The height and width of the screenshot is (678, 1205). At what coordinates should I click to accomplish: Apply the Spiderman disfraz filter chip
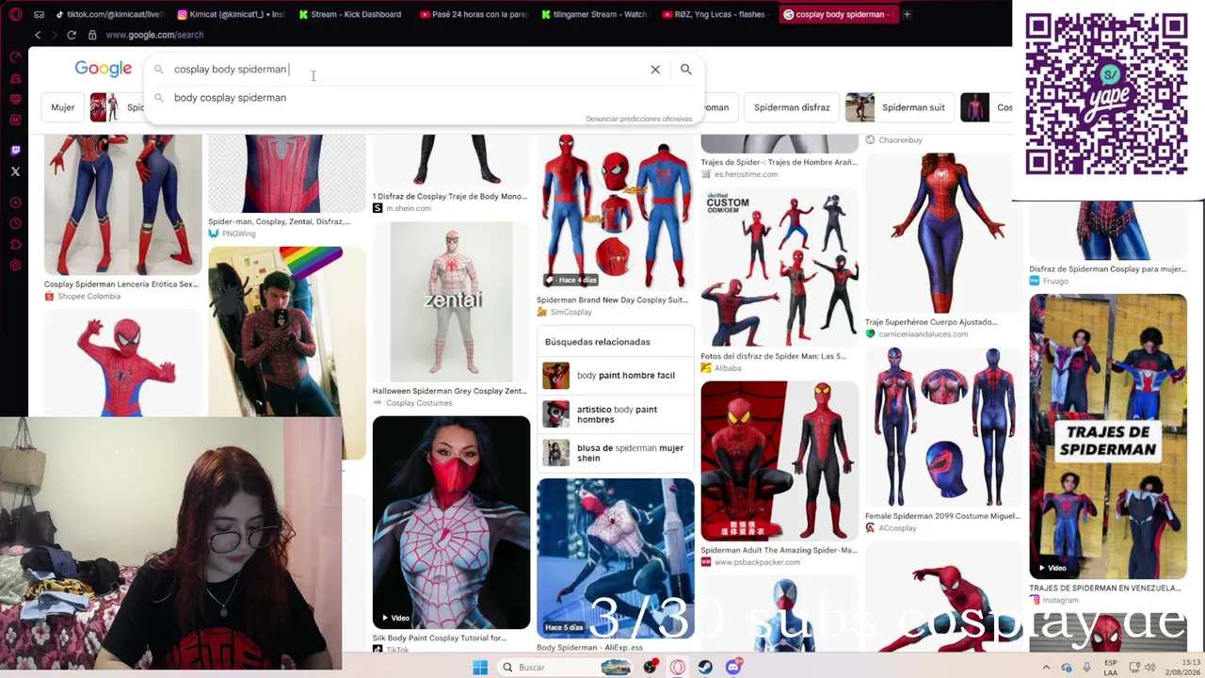coord(792,107)
